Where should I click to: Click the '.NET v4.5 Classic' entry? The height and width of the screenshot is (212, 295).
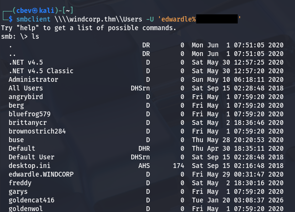point(41,71)
